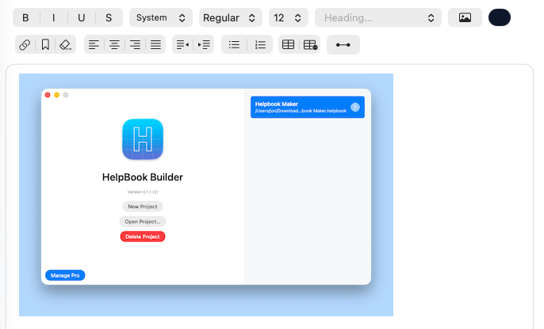Click the insert image icon

[x=465, y=17]
